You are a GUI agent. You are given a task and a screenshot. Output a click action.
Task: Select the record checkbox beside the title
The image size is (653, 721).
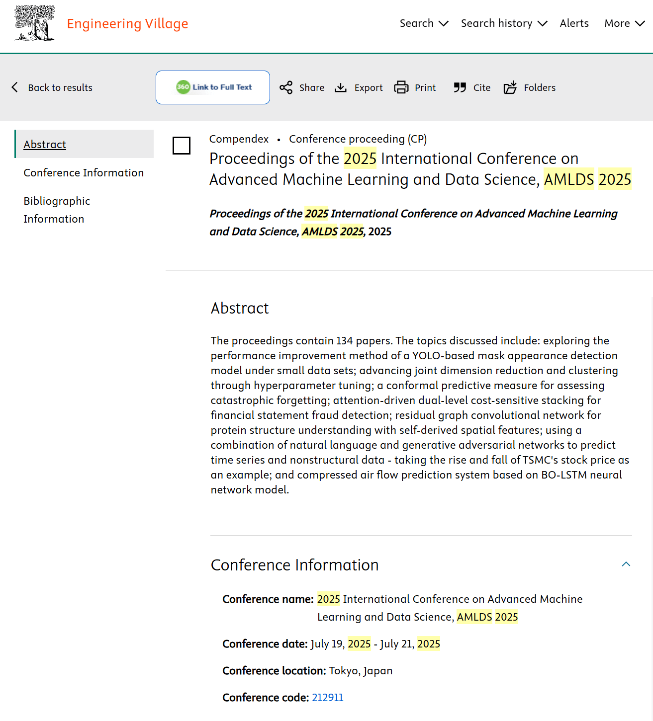182,146
